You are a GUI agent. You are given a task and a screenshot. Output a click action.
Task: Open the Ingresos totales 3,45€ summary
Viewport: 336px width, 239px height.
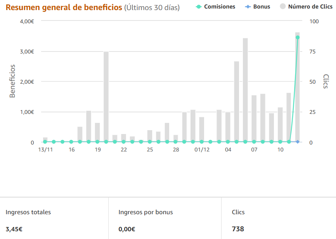(54, 218)
